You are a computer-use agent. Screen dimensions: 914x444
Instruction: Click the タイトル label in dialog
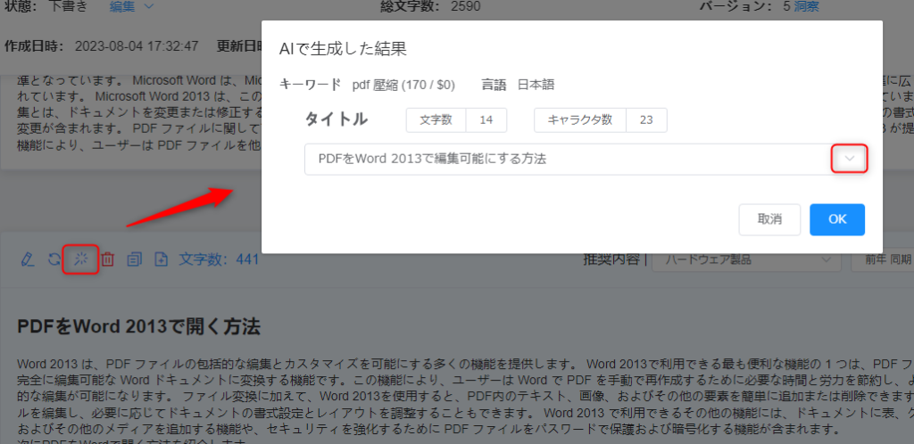click(x=337, y=119)
